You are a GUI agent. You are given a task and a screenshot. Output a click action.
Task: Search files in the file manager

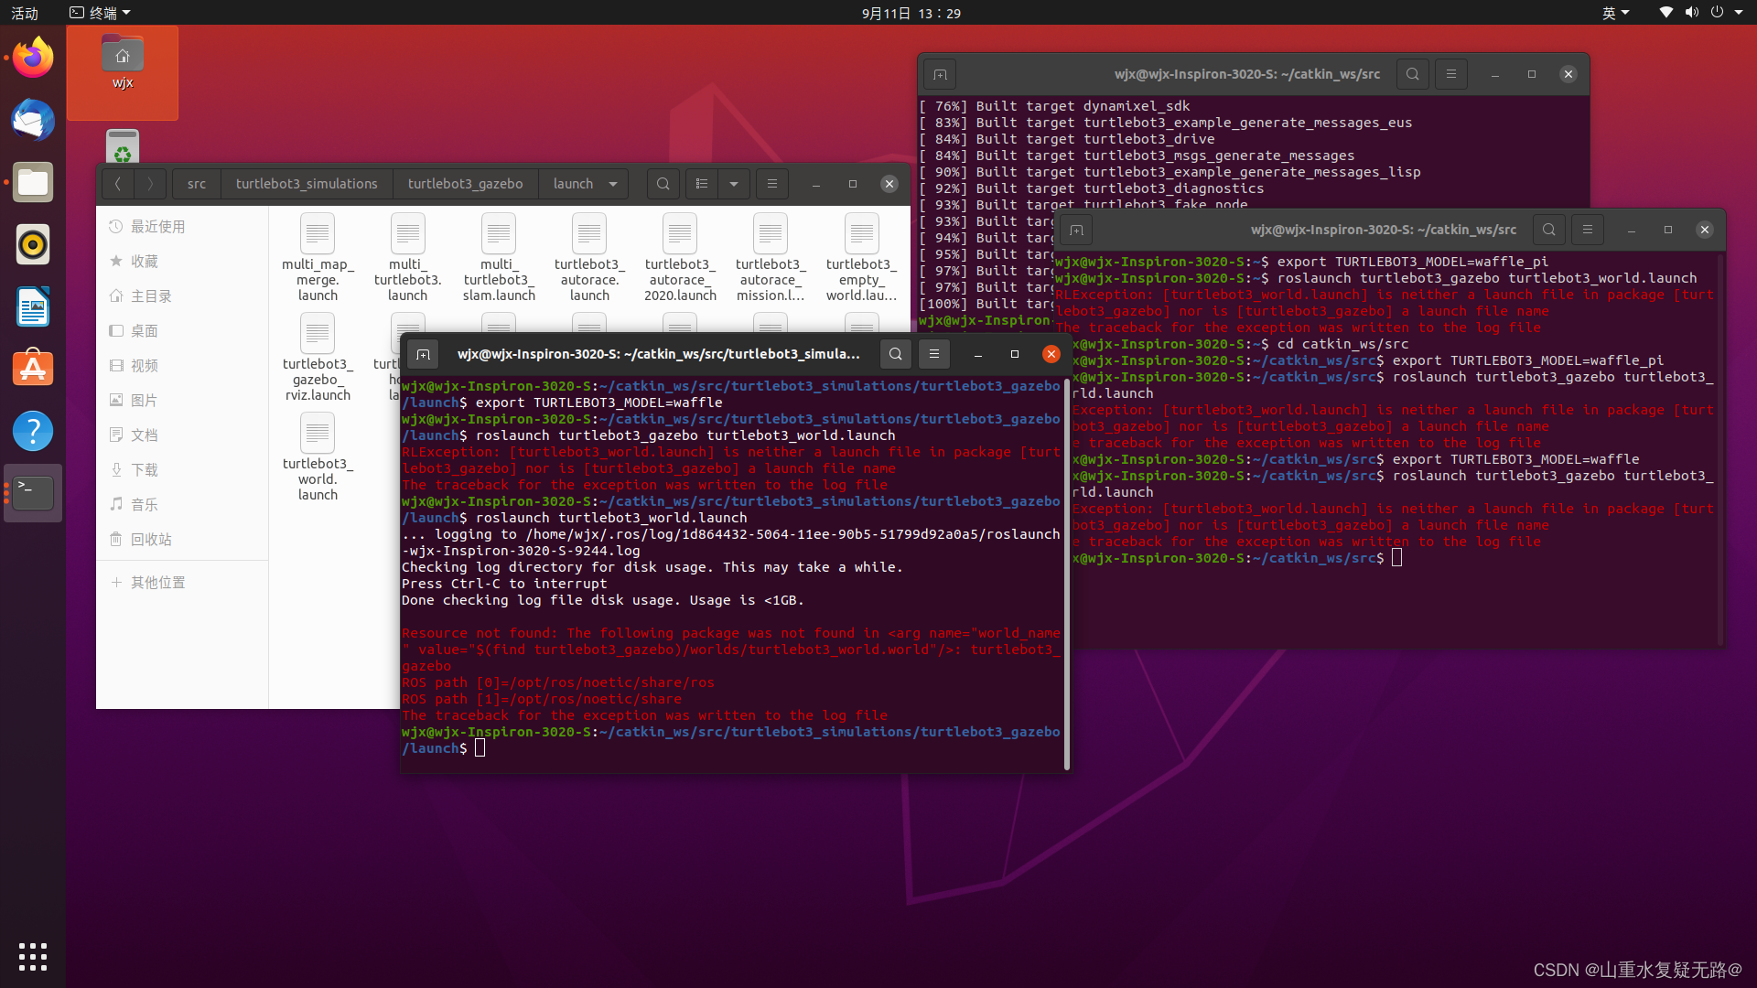click(663, 184)
